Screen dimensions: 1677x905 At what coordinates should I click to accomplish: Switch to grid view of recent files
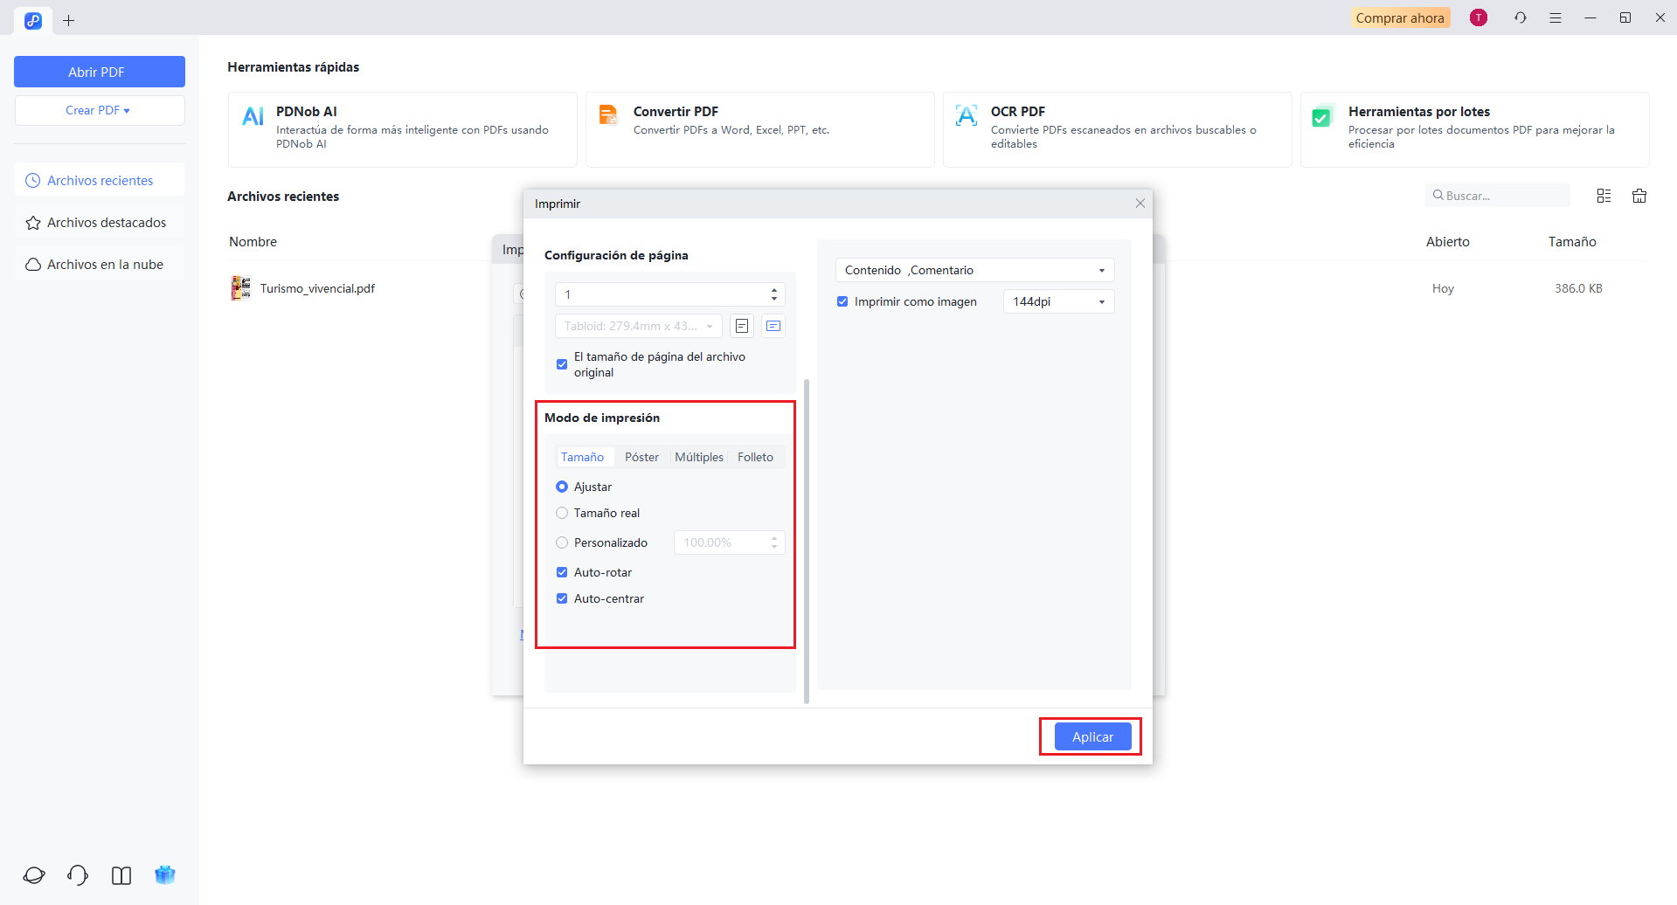pos(1604,196)
